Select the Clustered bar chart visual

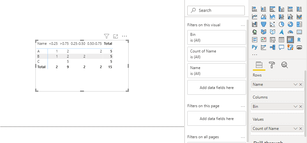pyautogui.click(x=272, y=9)
